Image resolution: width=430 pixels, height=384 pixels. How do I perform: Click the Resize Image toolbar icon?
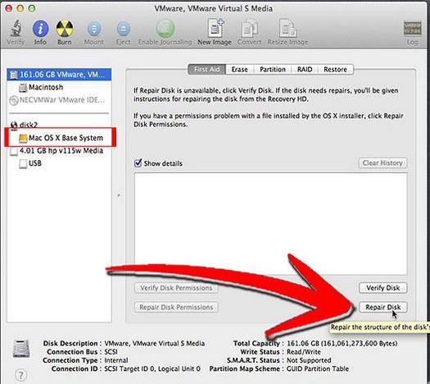pyautogui.click(x=287, y=28)
